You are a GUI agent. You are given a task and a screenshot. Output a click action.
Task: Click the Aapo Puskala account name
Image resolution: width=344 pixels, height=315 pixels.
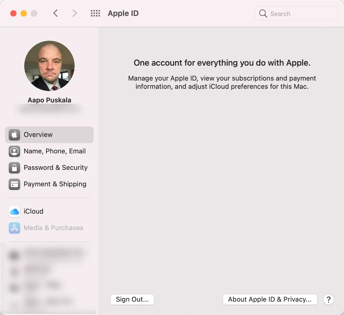pos(49,100)
